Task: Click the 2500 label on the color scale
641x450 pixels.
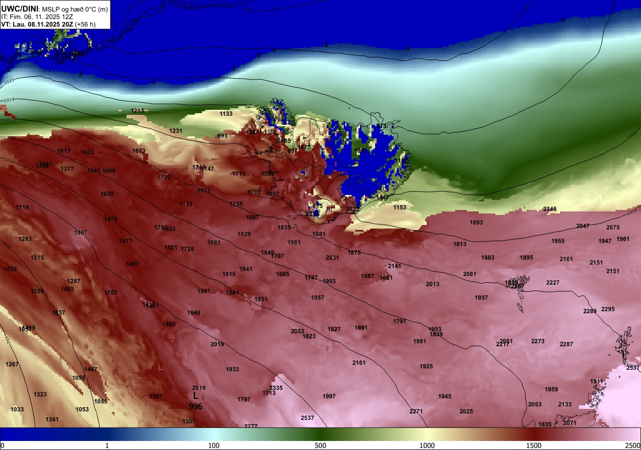Action: (x=632, y=445)
